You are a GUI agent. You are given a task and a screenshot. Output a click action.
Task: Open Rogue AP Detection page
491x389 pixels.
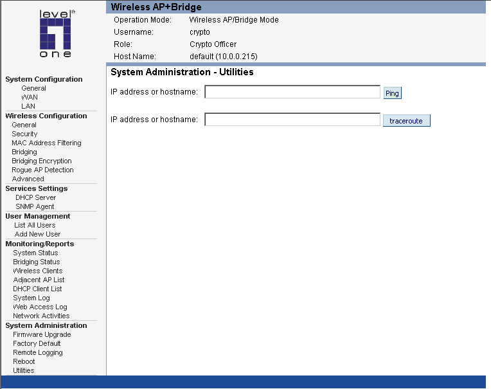42,170
